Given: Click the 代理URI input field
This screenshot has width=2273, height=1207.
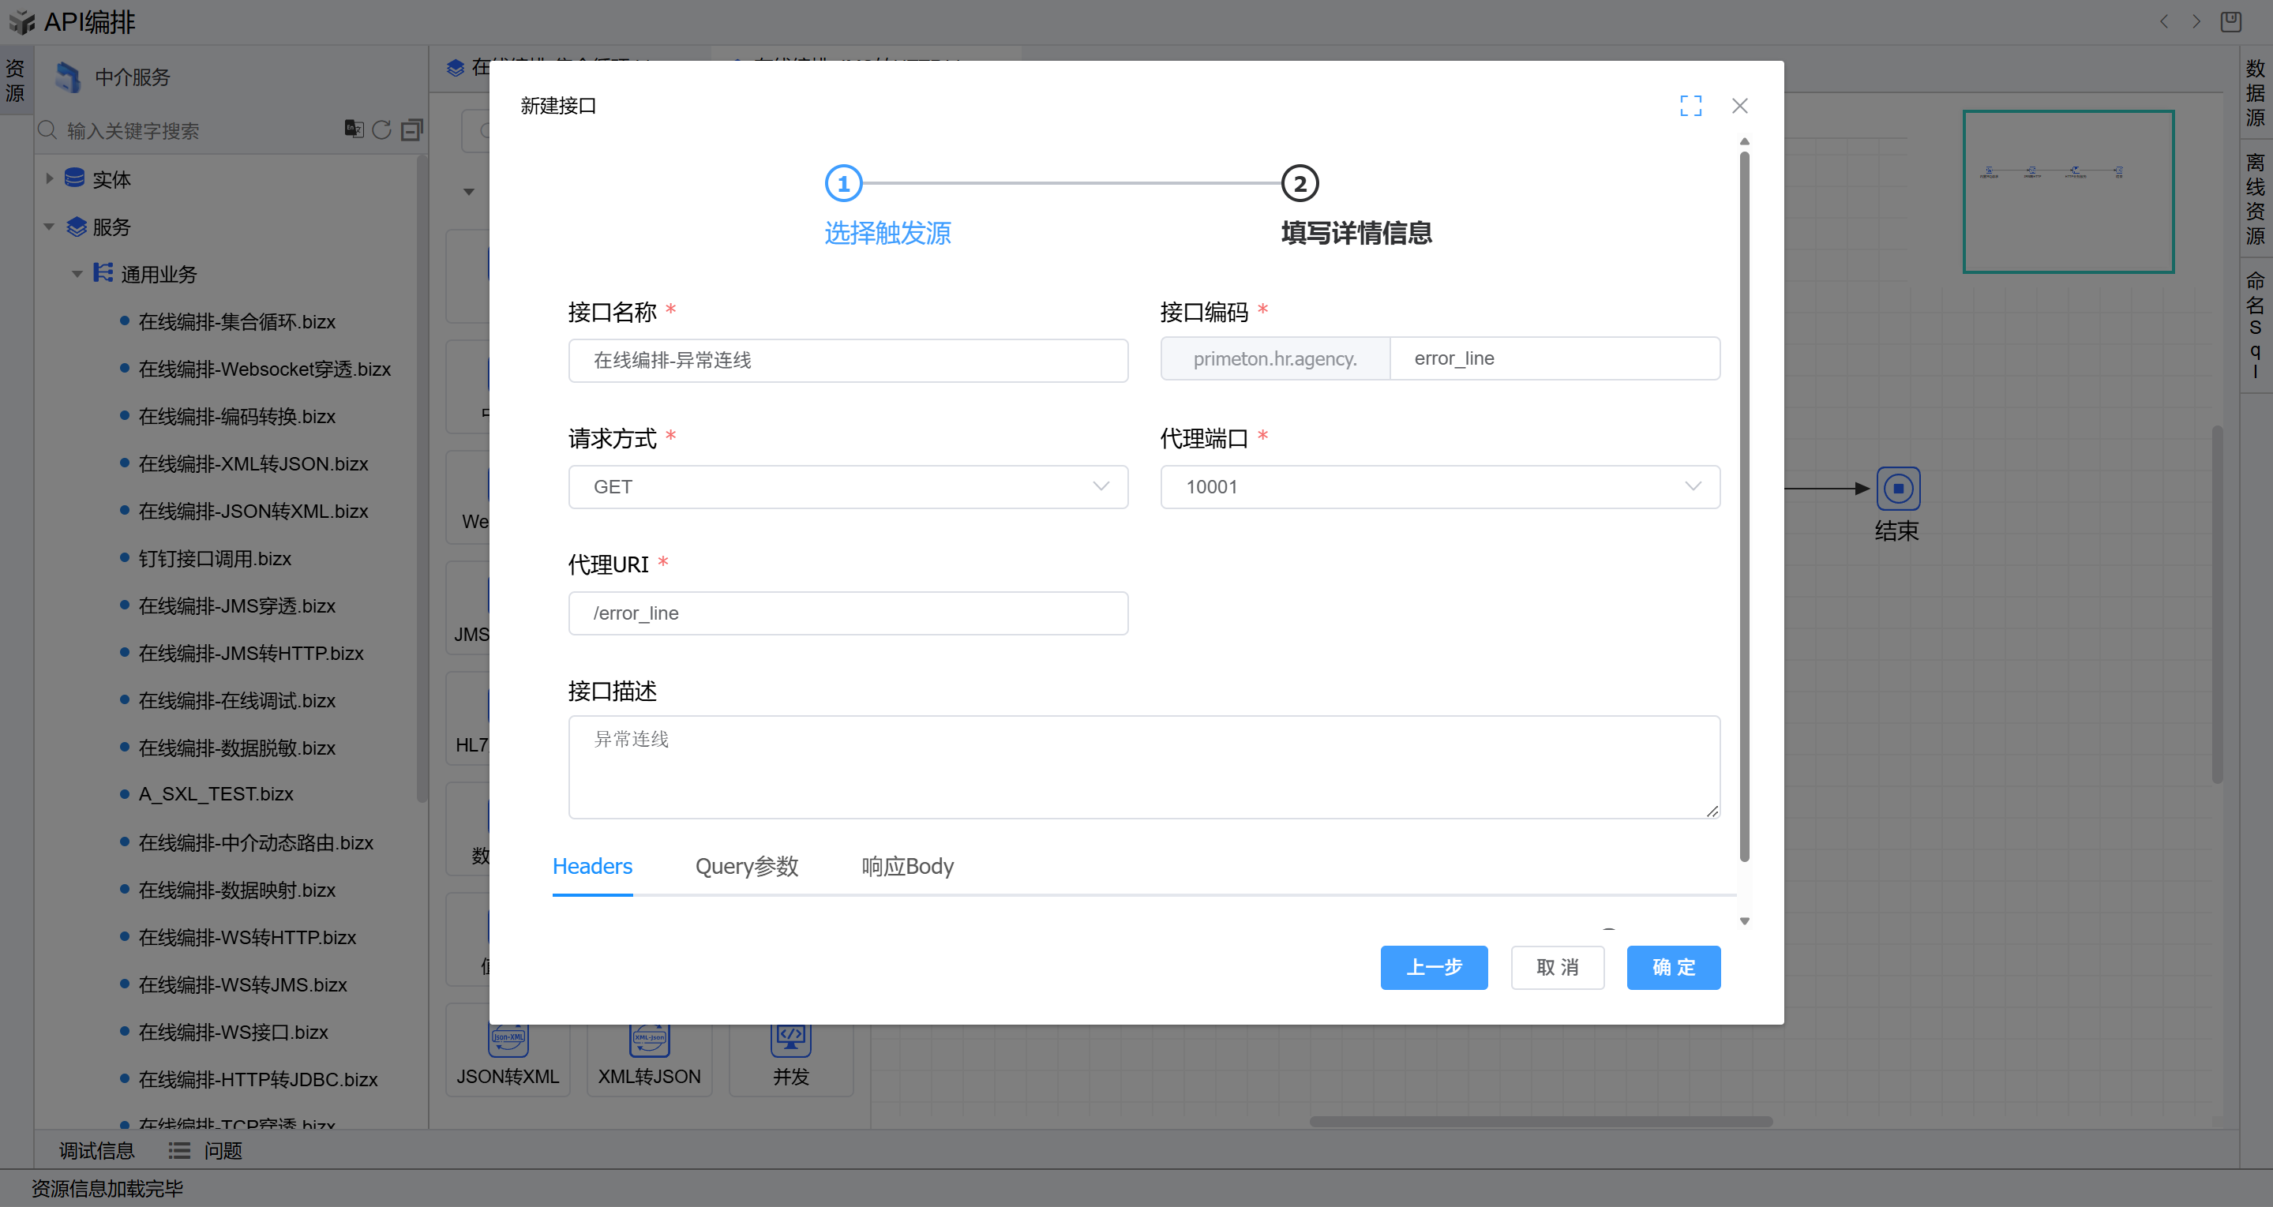Looking at the screenshot, I should click(847, 613).
